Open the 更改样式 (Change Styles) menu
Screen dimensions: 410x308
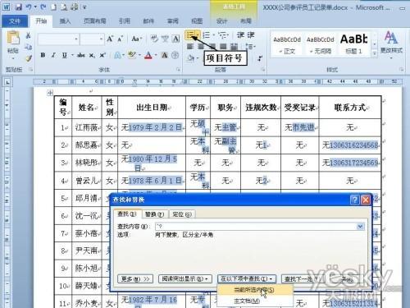click(x=391, y=44)
